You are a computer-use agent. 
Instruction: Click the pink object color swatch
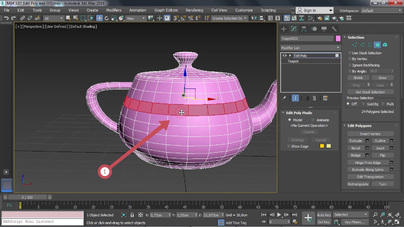tap(338, 38)
